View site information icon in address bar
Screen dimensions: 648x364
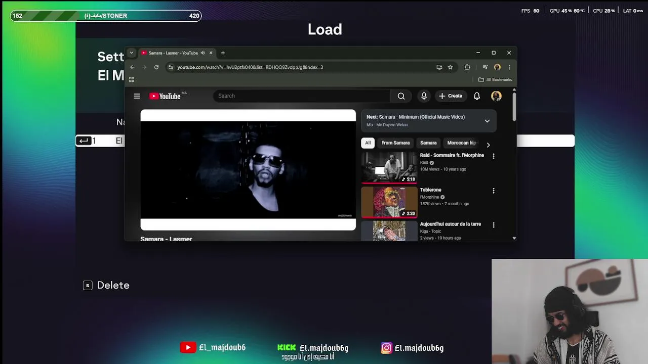(x=171, y=67)
